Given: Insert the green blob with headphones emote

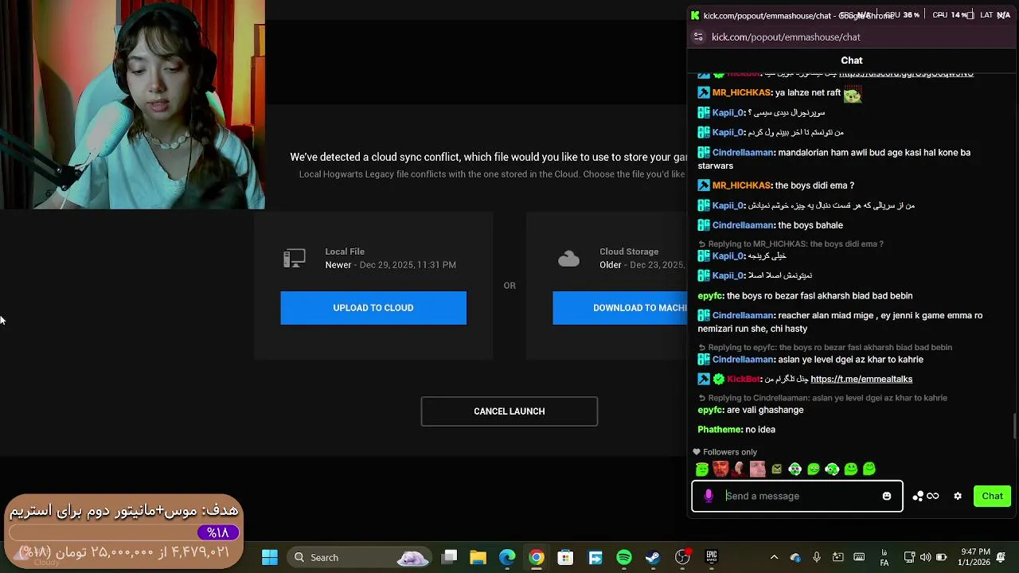Looking at the screenshot, I should tap(832, 469).
